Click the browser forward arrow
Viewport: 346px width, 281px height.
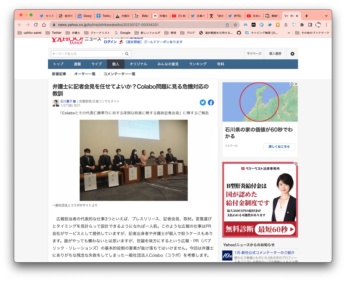coord(28,25)
